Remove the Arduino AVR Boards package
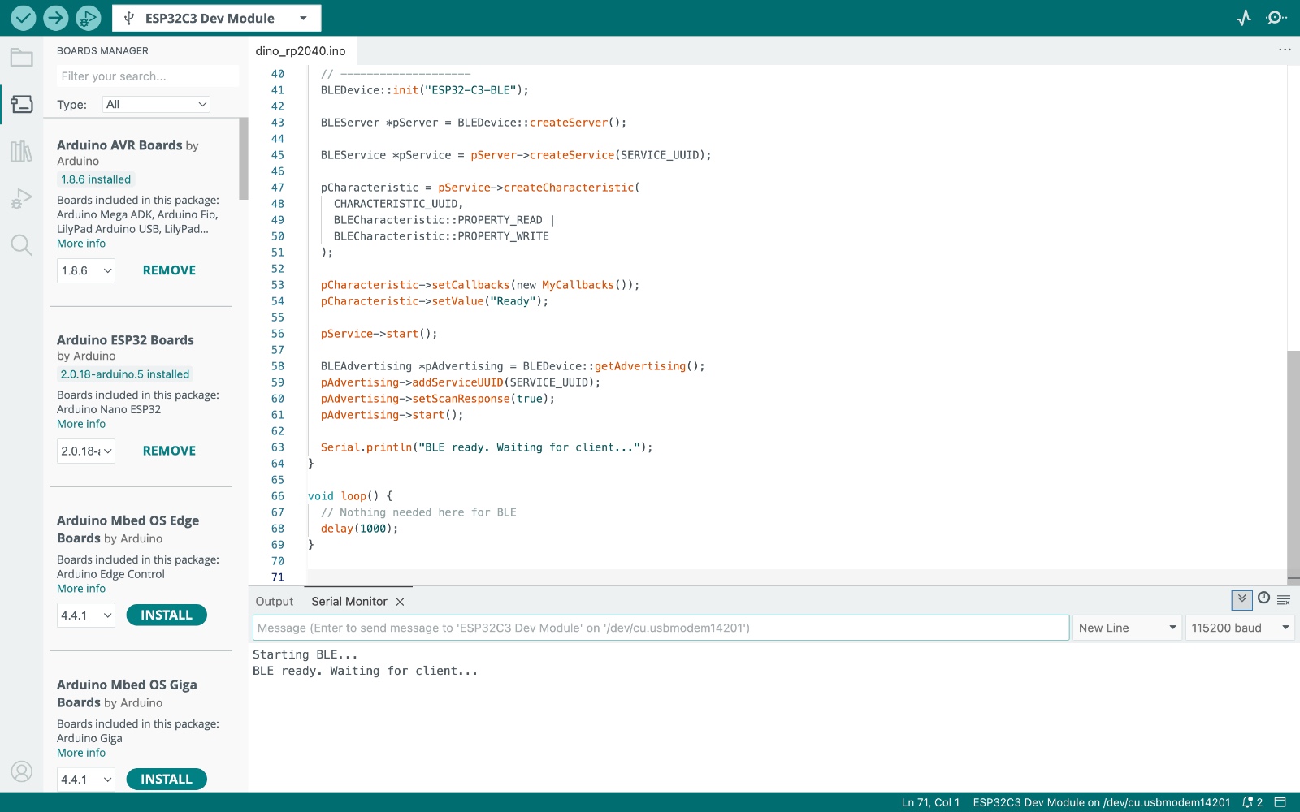1300x812 pixels. (x=169, y=270)
